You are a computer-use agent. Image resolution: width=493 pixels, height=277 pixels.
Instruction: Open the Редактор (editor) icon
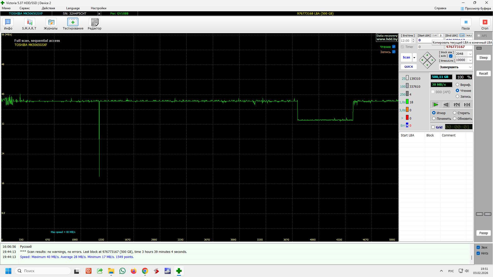click(x=94, y=22)
